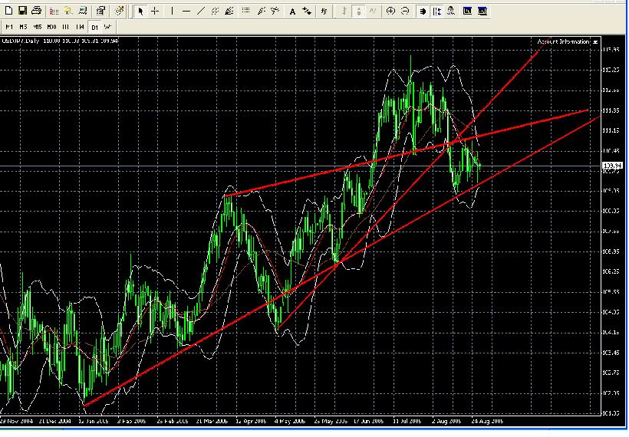
Task: Select the D1 daily timeframe
Action: tap(94, 28)
